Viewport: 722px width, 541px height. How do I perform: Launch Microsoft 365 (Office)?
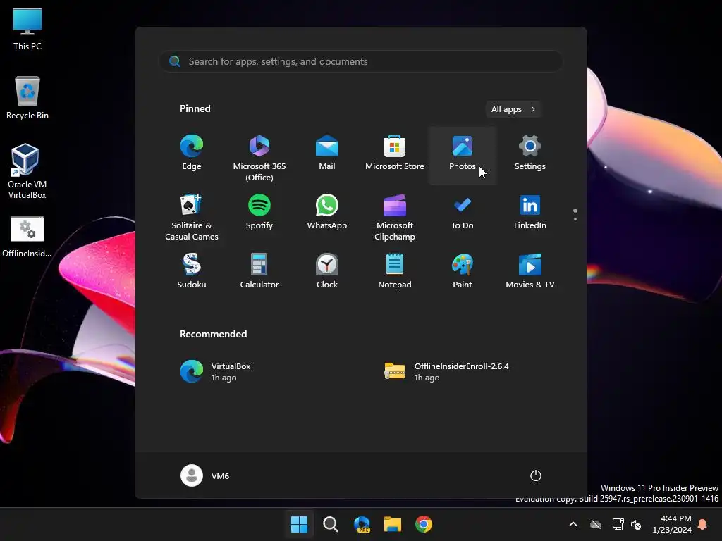(259, 157)
